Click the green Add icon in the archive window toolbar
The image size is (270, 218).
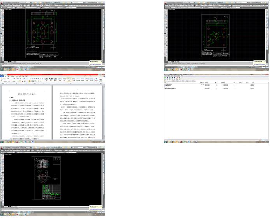coord(165,78)
